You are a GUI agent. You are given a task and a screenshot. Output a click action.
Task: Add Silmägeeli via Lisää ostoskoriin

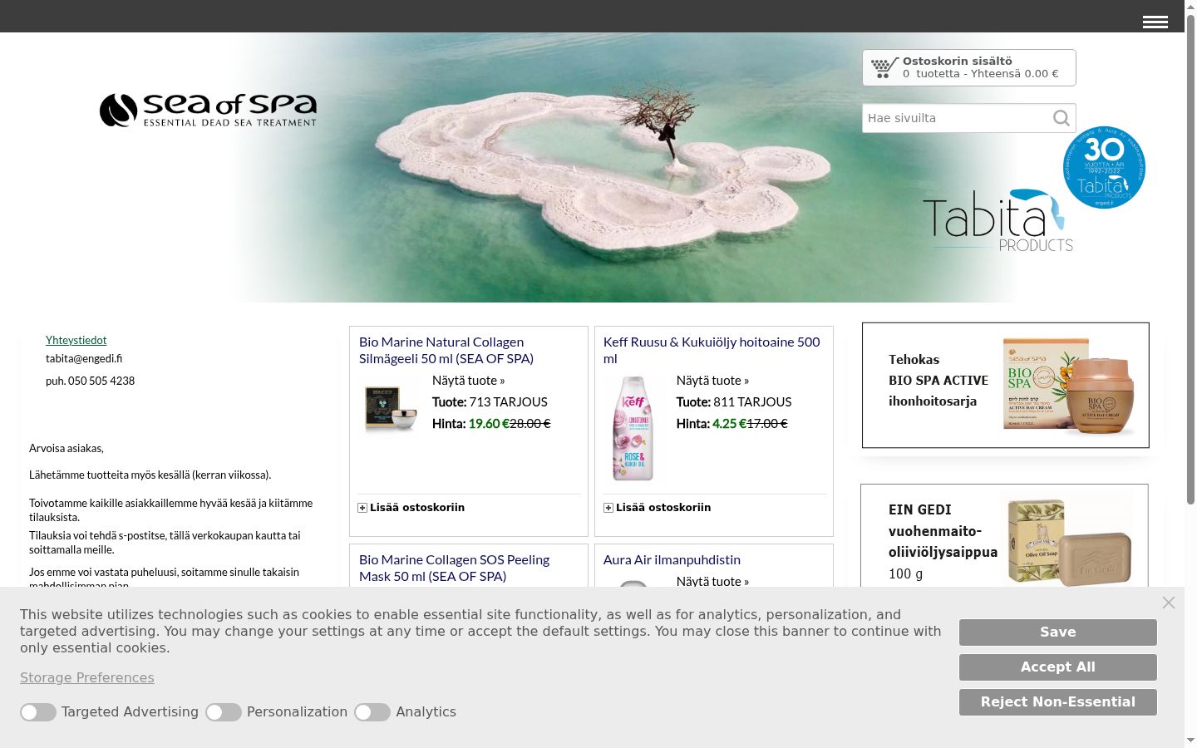(x=417, y=508)
